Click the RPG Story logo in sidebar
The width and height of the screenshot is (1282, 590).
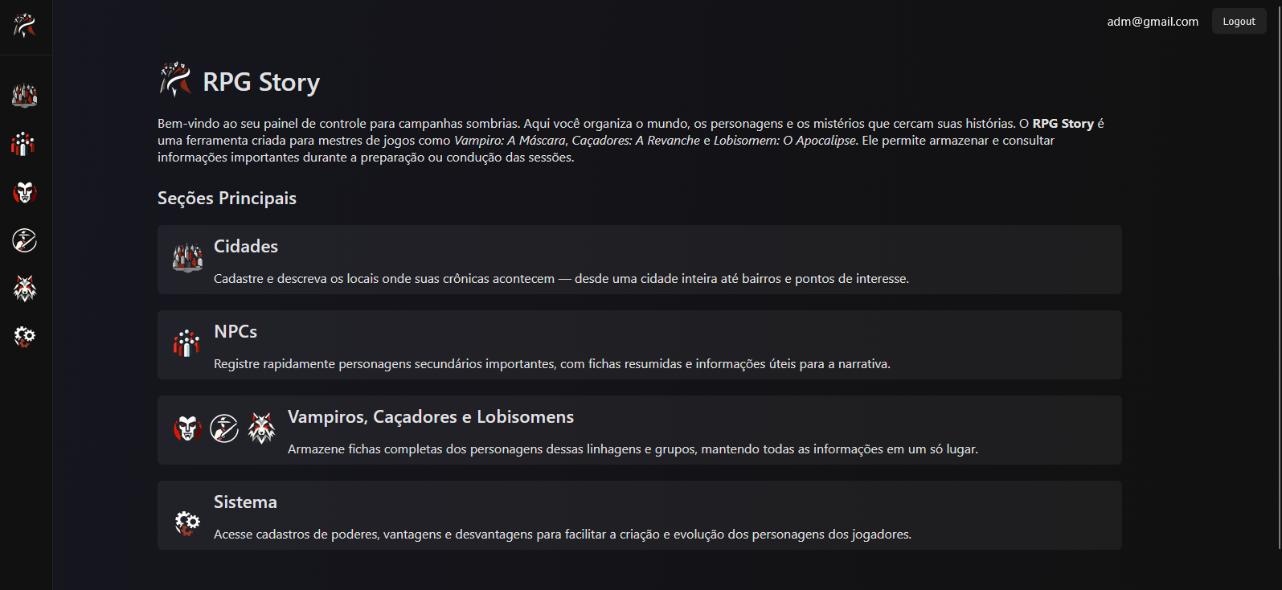point(25,26)
